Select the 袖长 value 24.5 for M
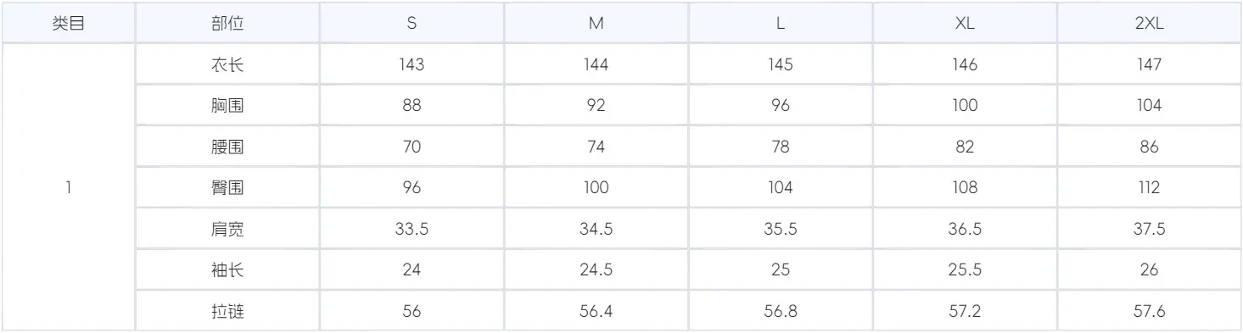This screenshot has width=1243, height=333. 596,270
